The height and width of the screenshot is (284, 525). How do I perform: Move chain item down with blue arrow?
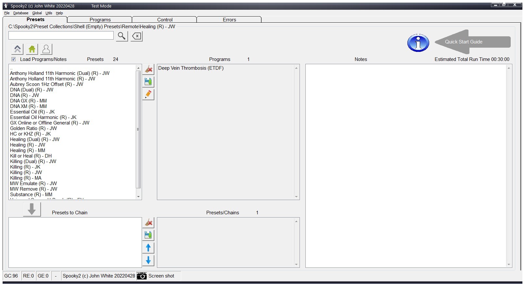point(148,260)
